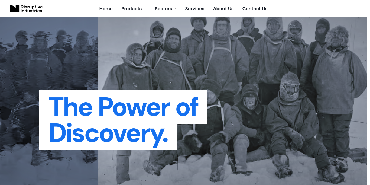Expand the chevron beside Products
Viewport: 370px width, 185px height.
point(144,9)
